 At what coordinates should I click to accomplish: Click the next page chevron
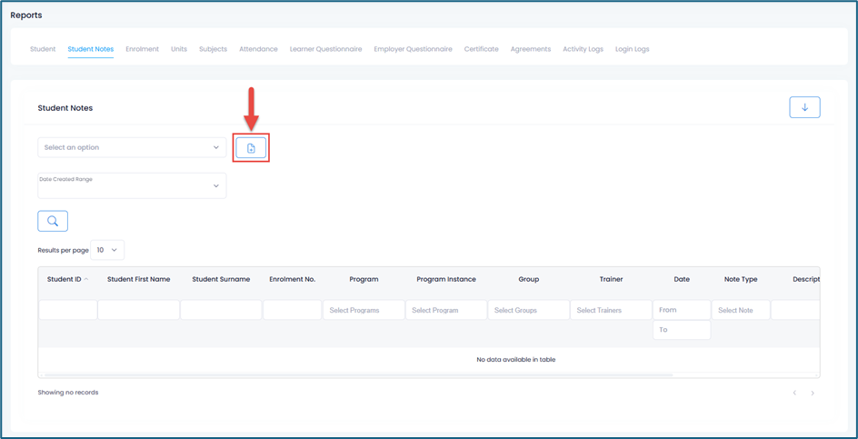point(813,394)
